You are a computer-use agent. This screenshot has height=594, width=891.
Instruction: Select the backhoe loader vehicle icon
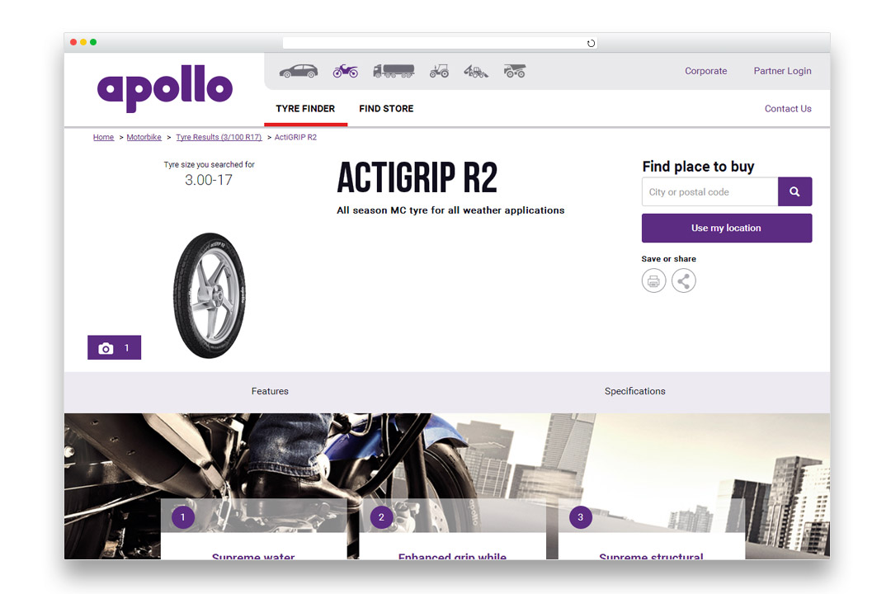pos(476,71)
